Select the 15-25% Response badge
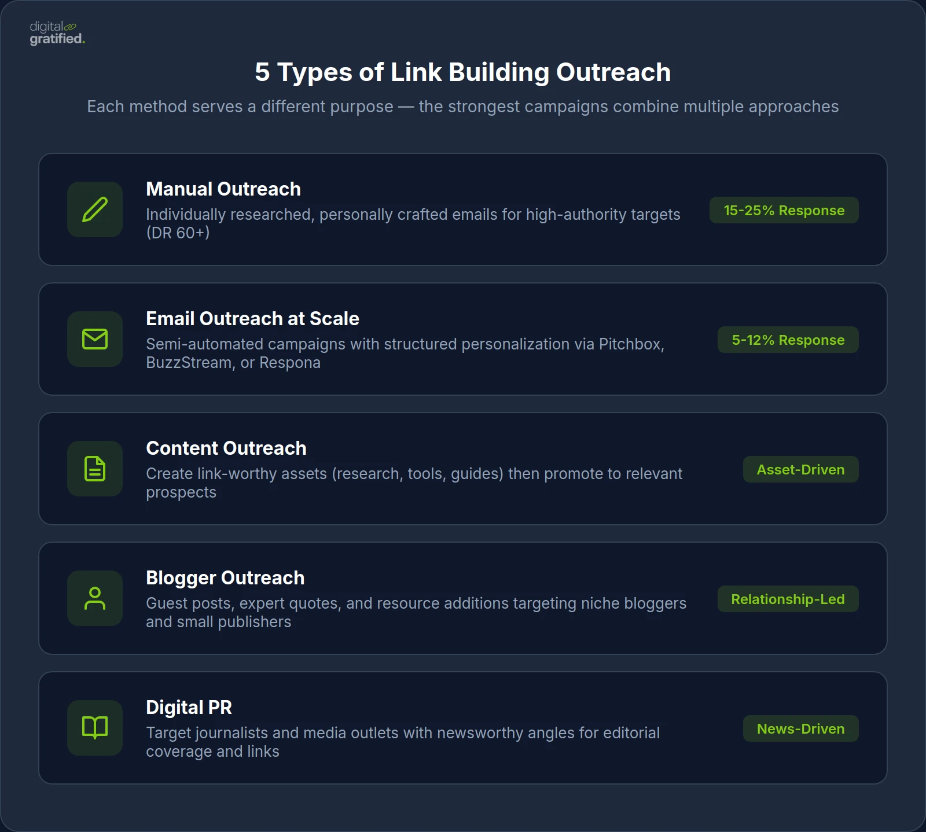Screen dimensions: 926x832 [784, 210]
